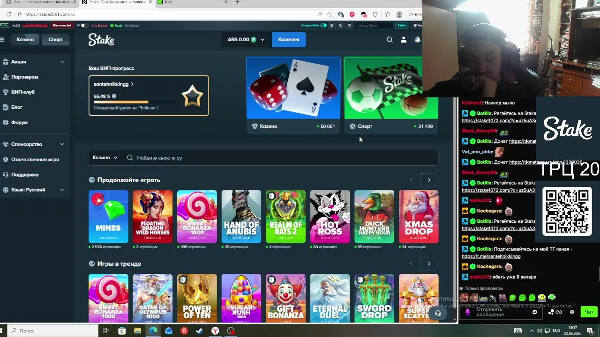Open the search magnifier in Stake header
Screen dimensions: 600x337
click(x=390, y=40)
